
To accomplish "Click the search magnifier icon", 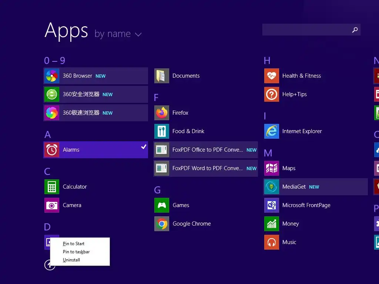I will (x=355, y=30).
